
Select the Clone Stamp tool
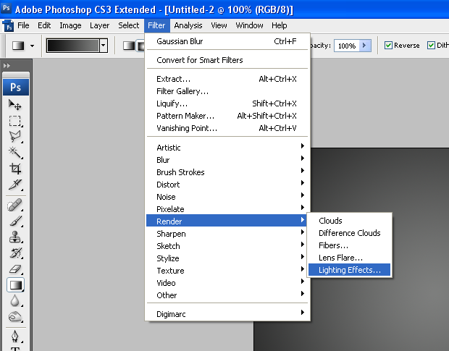coord(15,237)
